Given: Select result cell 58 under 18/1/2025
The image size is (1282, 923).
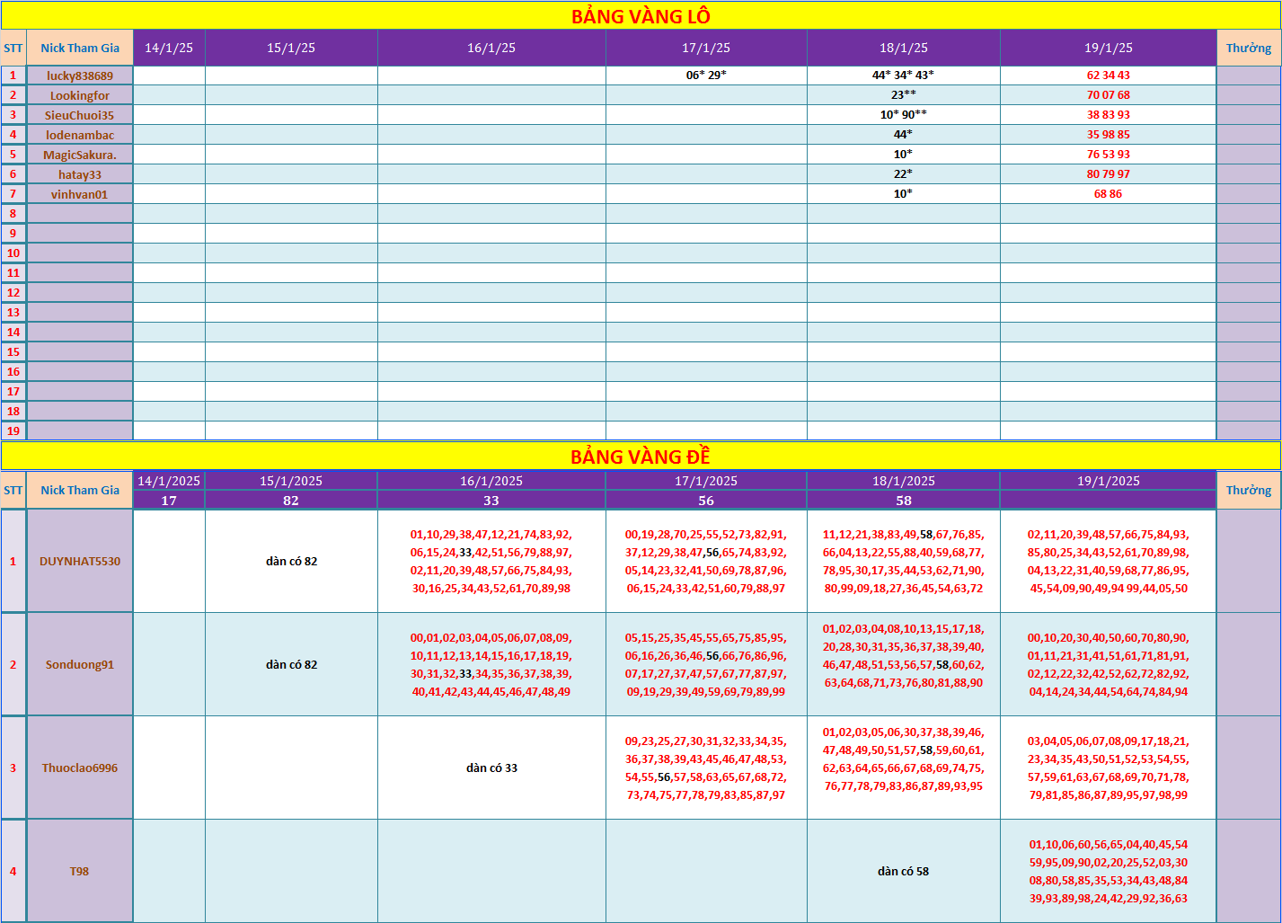Looking at the screenshot, I should (904, 501).
